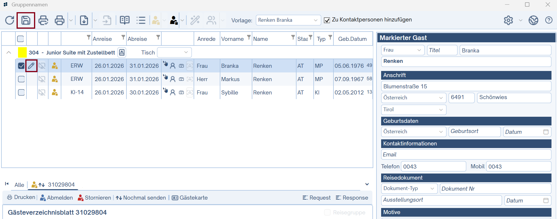This screenshot has height=219, width=557.
Task: Click the Gästekarte button
Action: coord(190,198)
